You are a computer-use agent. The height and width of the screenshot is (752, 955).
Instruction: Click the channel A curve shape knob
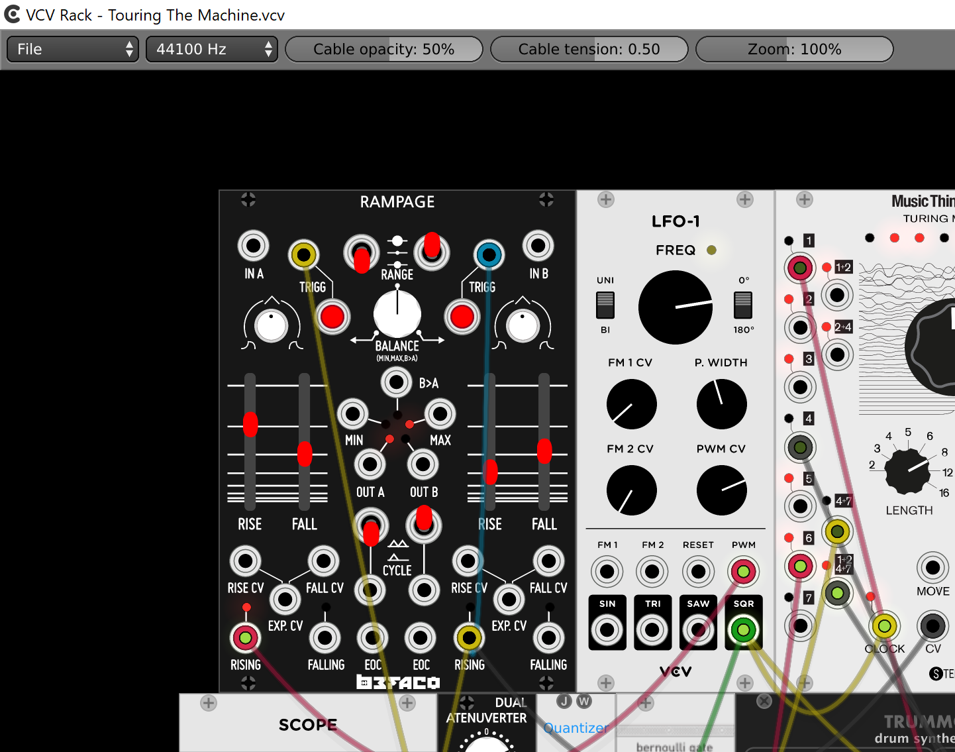coord(272,325)
